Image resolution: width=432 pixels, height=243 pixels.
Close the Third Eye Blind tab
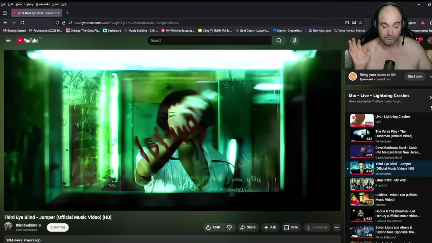click(58, 13)
